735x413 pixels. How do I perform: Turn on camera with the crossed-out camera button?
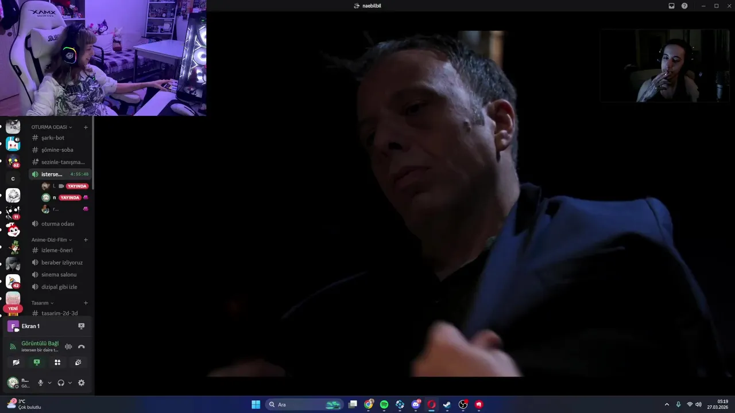click(x=16, y=363)
